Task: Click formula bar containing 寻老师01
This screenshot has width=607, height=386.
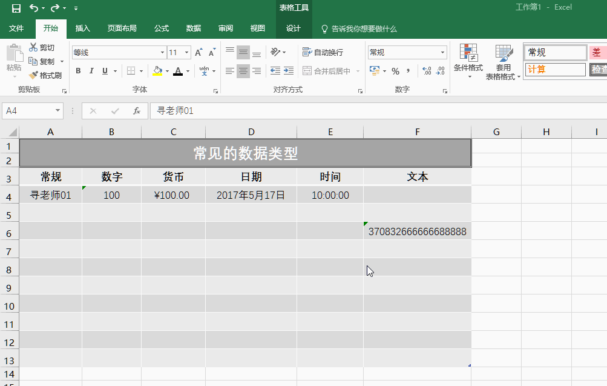Action: coord(378,111)
